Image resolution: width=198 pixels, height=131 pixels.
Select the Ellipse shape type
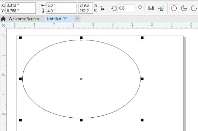(x=174, y=8)
